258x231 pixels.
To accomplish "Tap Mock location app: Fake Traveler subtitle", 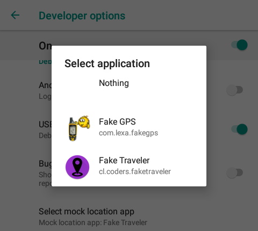I will point(93,222).
